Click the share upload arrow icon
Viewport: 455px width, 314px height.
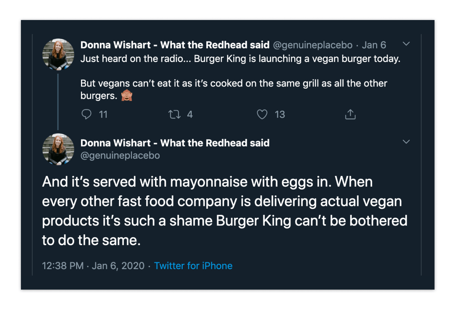pyautogui.click(x=350, y=114)
